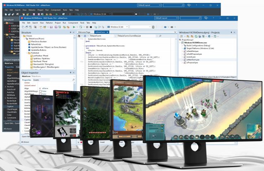Close the light window Structure panel

(74, 32)
